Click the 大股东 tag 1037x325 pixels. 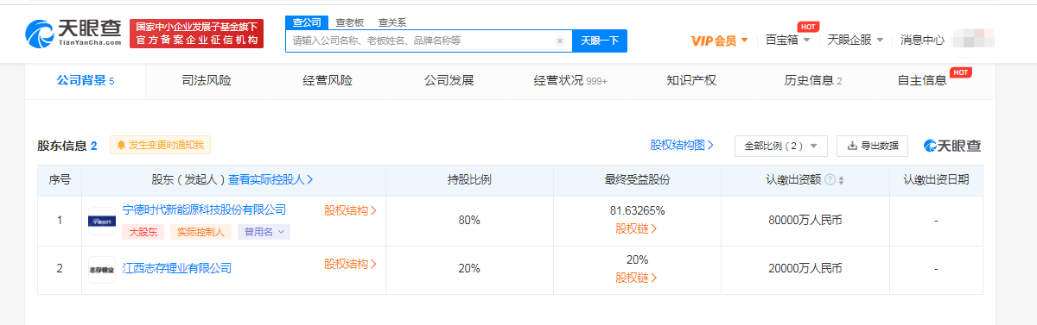[x=143, y=232]
